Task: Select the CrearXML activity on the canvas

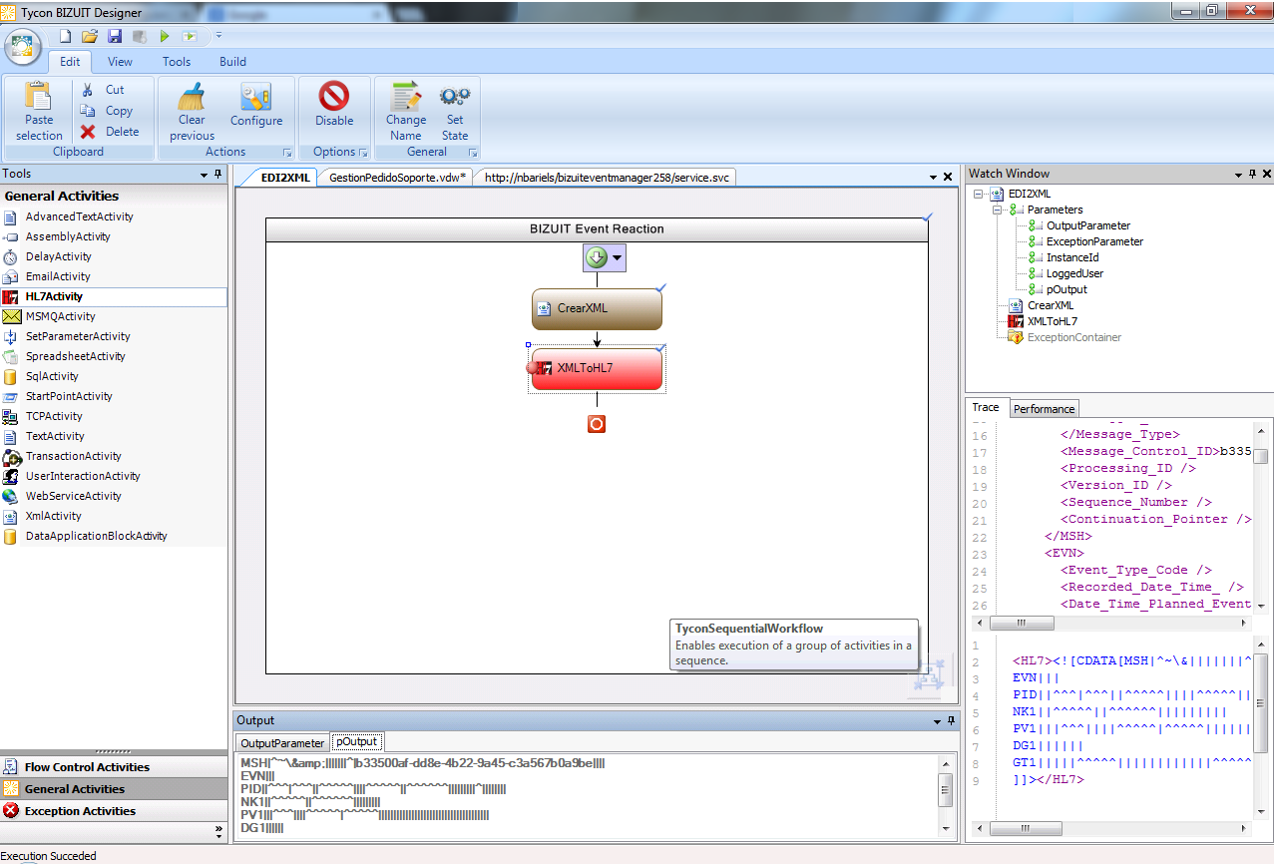Action: [597, 308]
